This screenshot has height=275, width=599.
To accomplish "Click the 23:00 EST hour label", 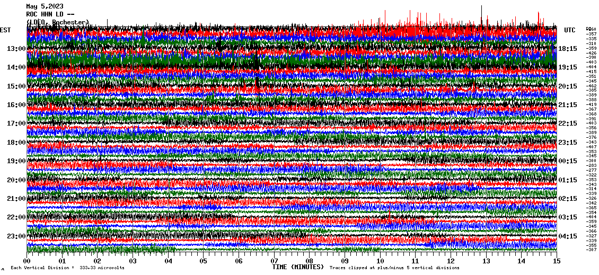I will (x=16, y=236).
